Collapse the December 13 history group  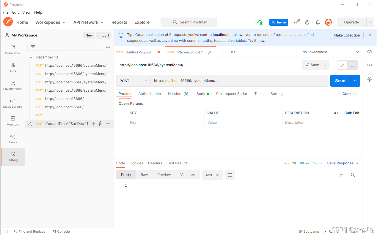tap(31, 57)
